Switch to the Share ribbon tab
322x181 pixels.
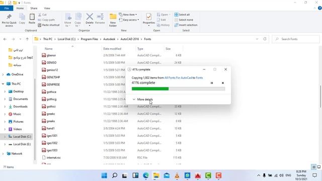pos(34,8)
